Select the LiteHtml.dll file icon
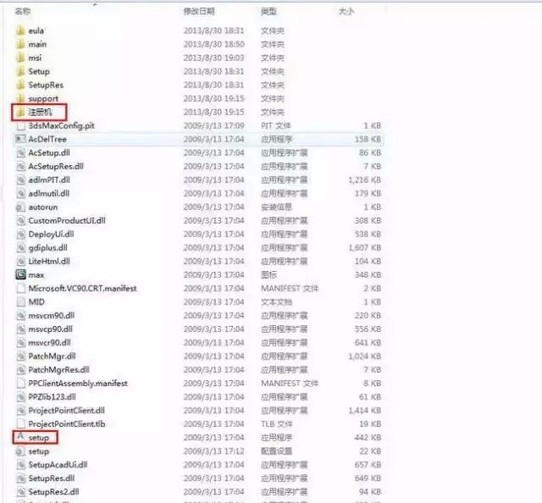 [x=20, y=262]
